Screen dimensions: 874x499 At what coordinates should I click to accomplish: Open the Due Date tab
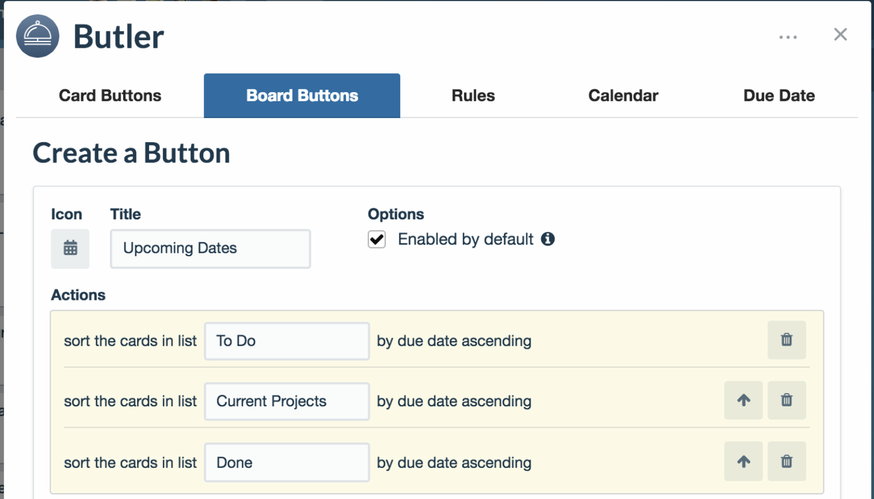tap(778, 96)
